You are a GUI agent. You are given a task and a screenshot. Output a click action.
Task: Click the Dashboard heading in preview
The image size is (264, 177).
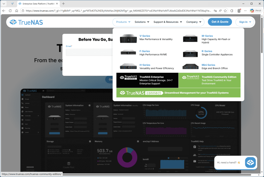point(48,97)
